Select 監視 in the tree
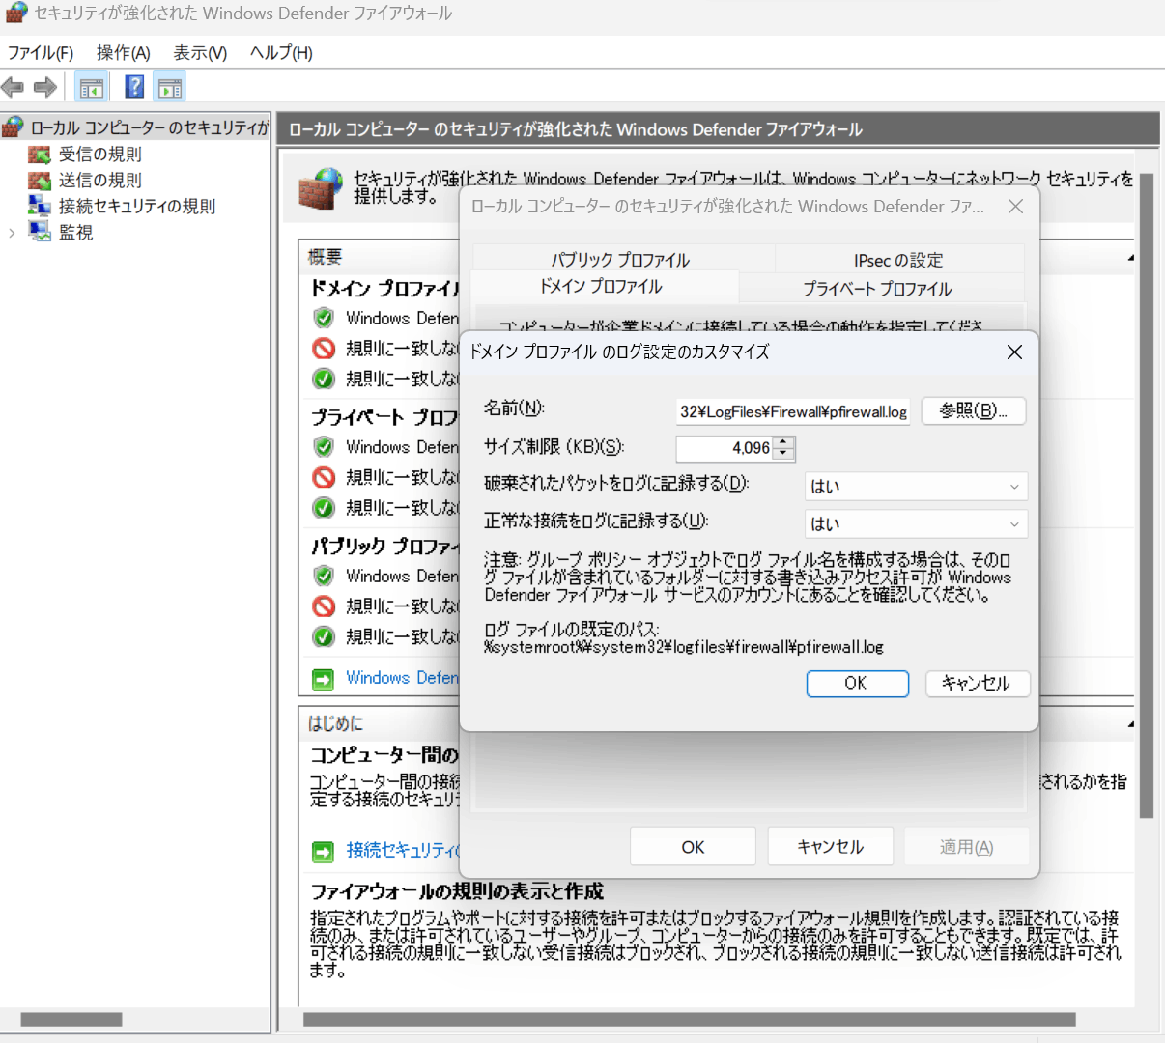Screen dimensions: 1165x1043 click(x=75, y=233)
